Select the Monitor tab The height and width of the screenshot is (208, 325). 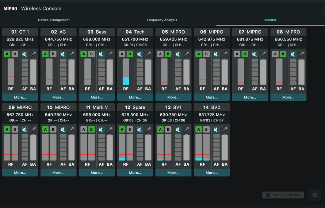pyautogui.click(x=270, y=20)
